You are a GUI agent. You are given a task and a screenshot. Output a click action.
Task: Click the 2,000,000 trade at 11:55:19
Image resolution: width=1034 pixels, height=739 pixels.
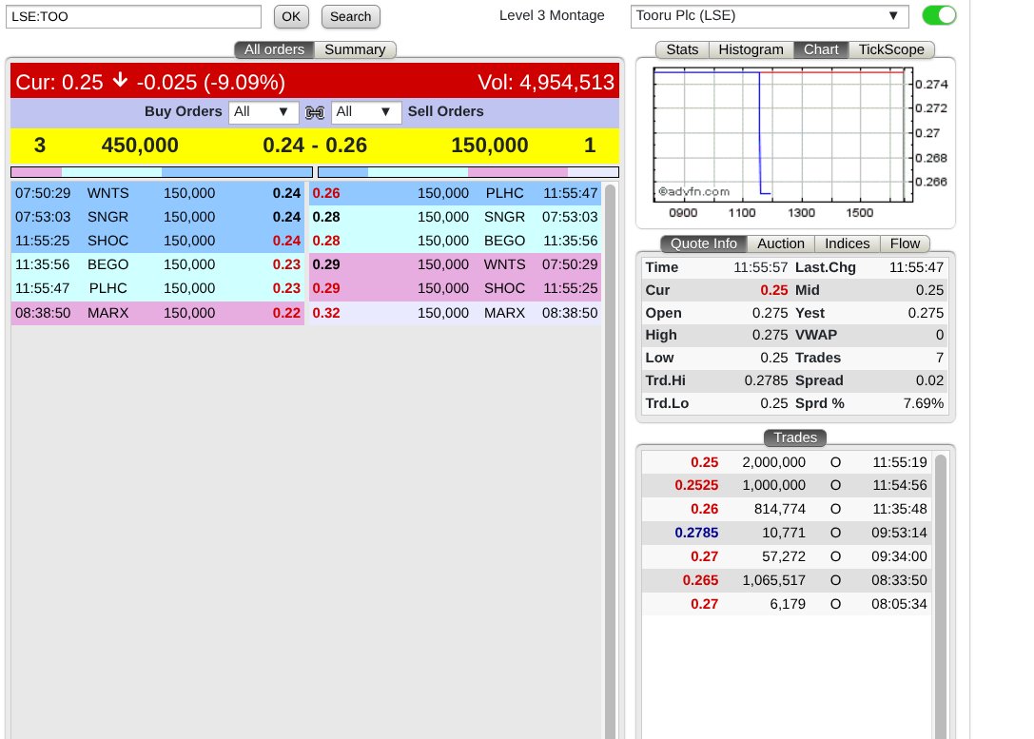pyautogui.click(x=786, y=462)
